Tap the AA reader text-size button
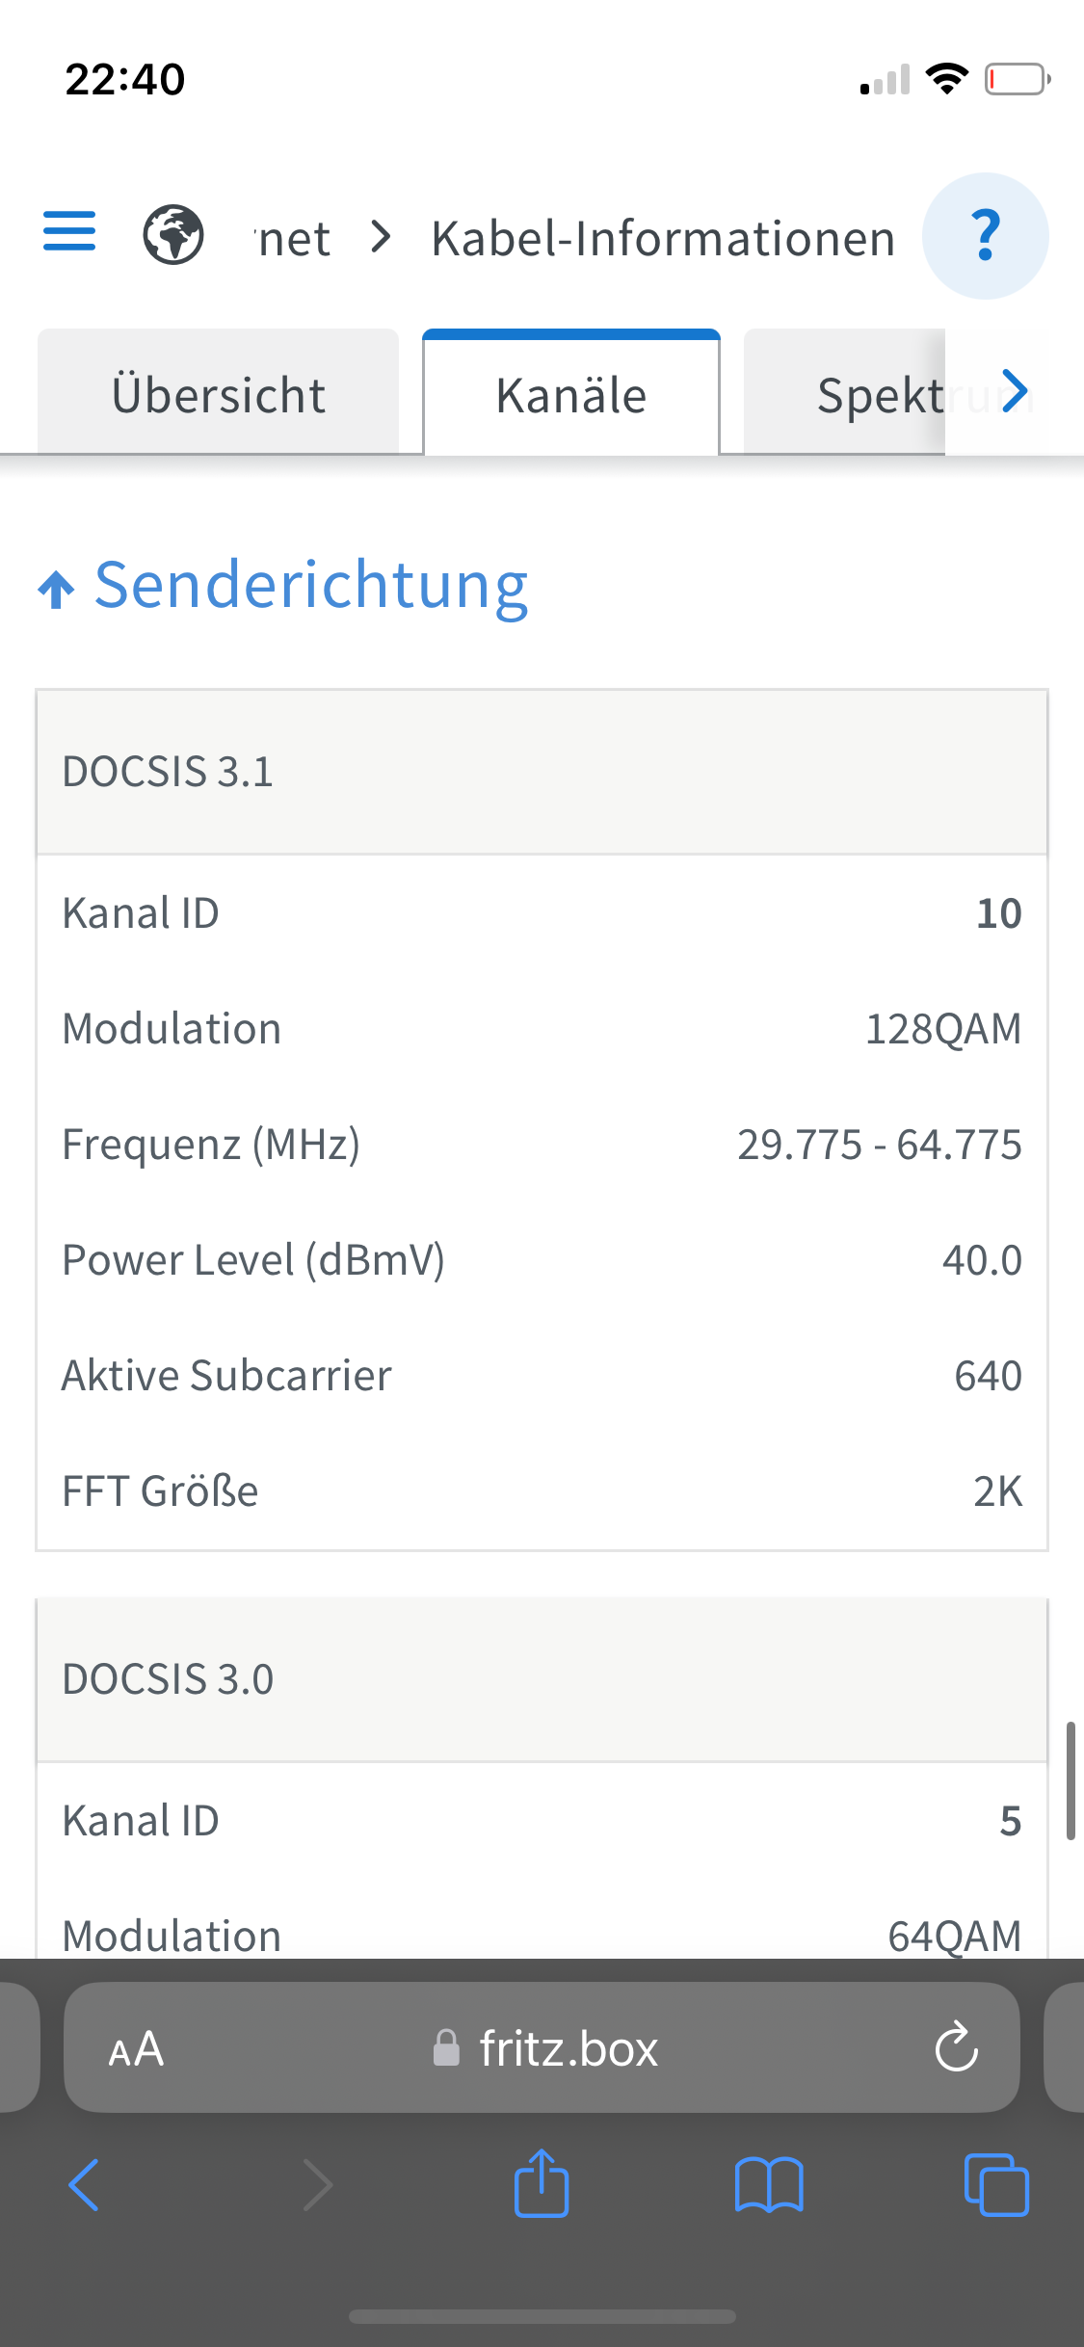 point(136,2048)
